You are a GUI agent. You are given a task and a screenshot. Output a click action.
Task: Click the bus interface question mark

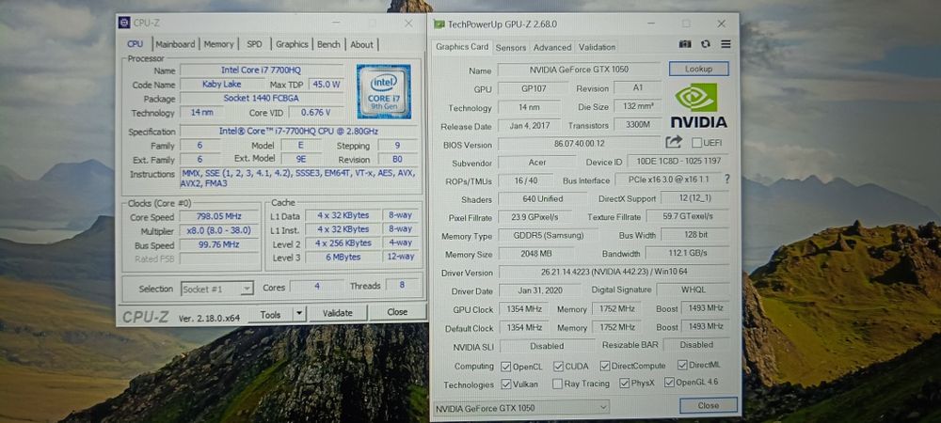click(726, 180)
